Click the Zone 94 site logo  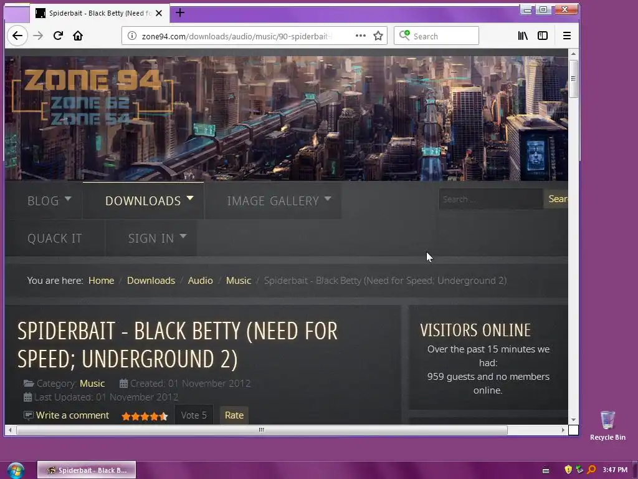[x=93, y=97]
